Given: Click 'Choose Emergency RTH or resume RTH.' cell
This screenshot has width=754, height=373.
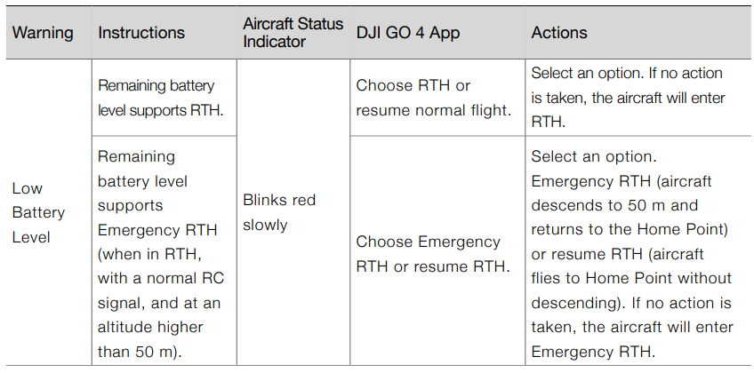Looking at the screenshot, I should pos(433,254).
